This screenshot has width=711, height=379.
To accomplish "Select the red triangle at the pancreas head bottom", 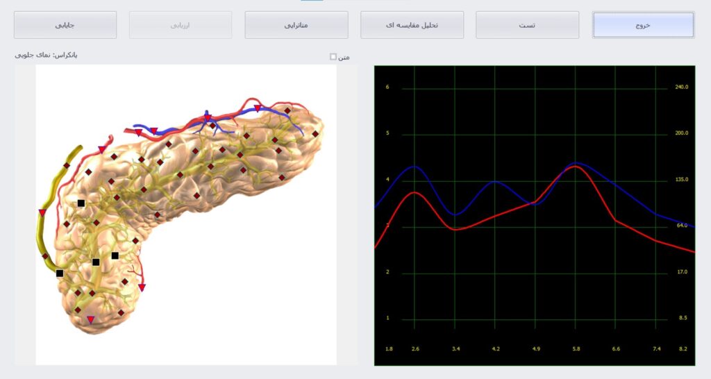I will [x=90, y=319].
